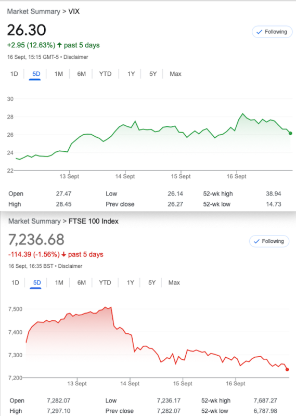Show the 1Y range for FTSE 100

[x=130, y=282]
